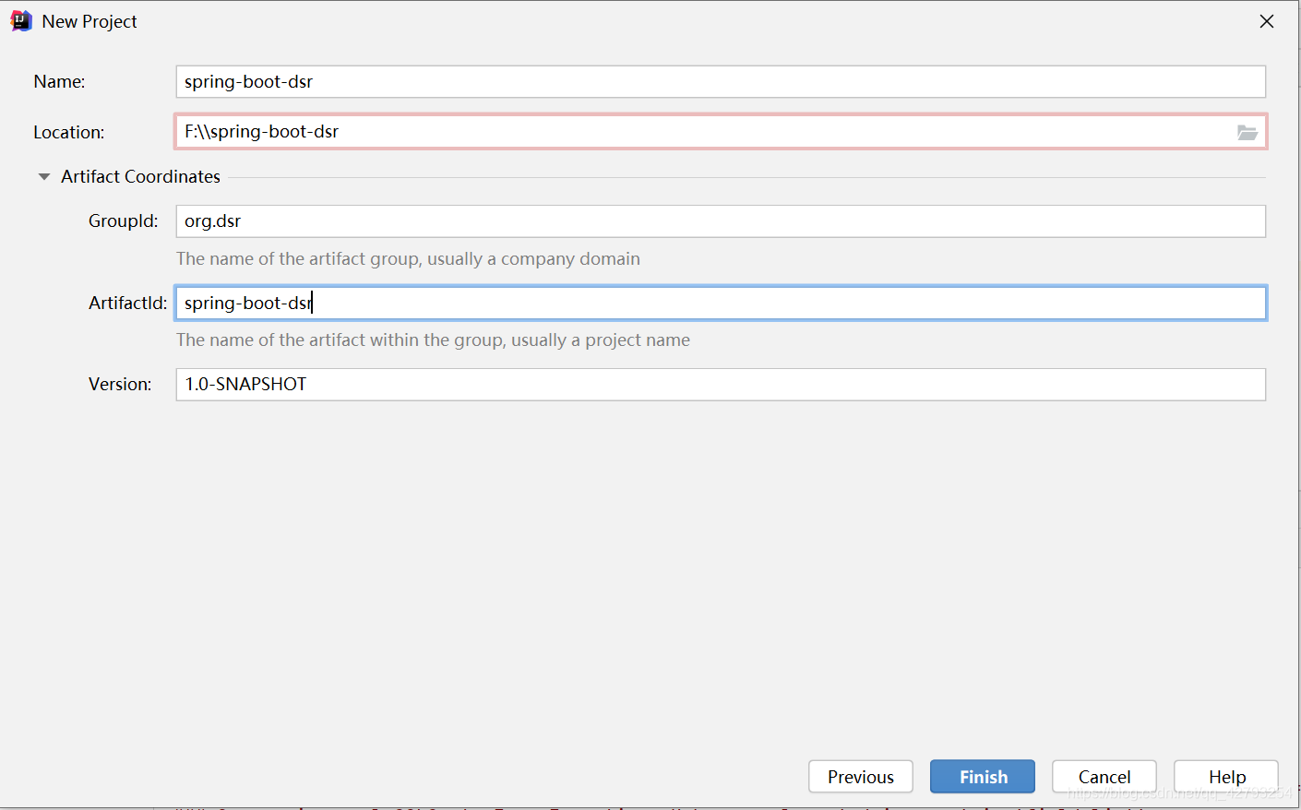Viewport: 1301px width, 810px height.
Task: Click the "Name:" label
Action: click(59, 81)
